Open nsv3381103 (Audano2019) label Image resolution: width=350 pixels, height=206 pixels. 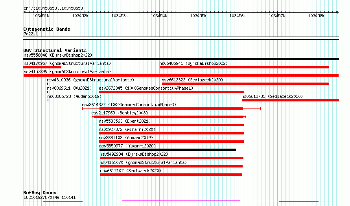126,138
